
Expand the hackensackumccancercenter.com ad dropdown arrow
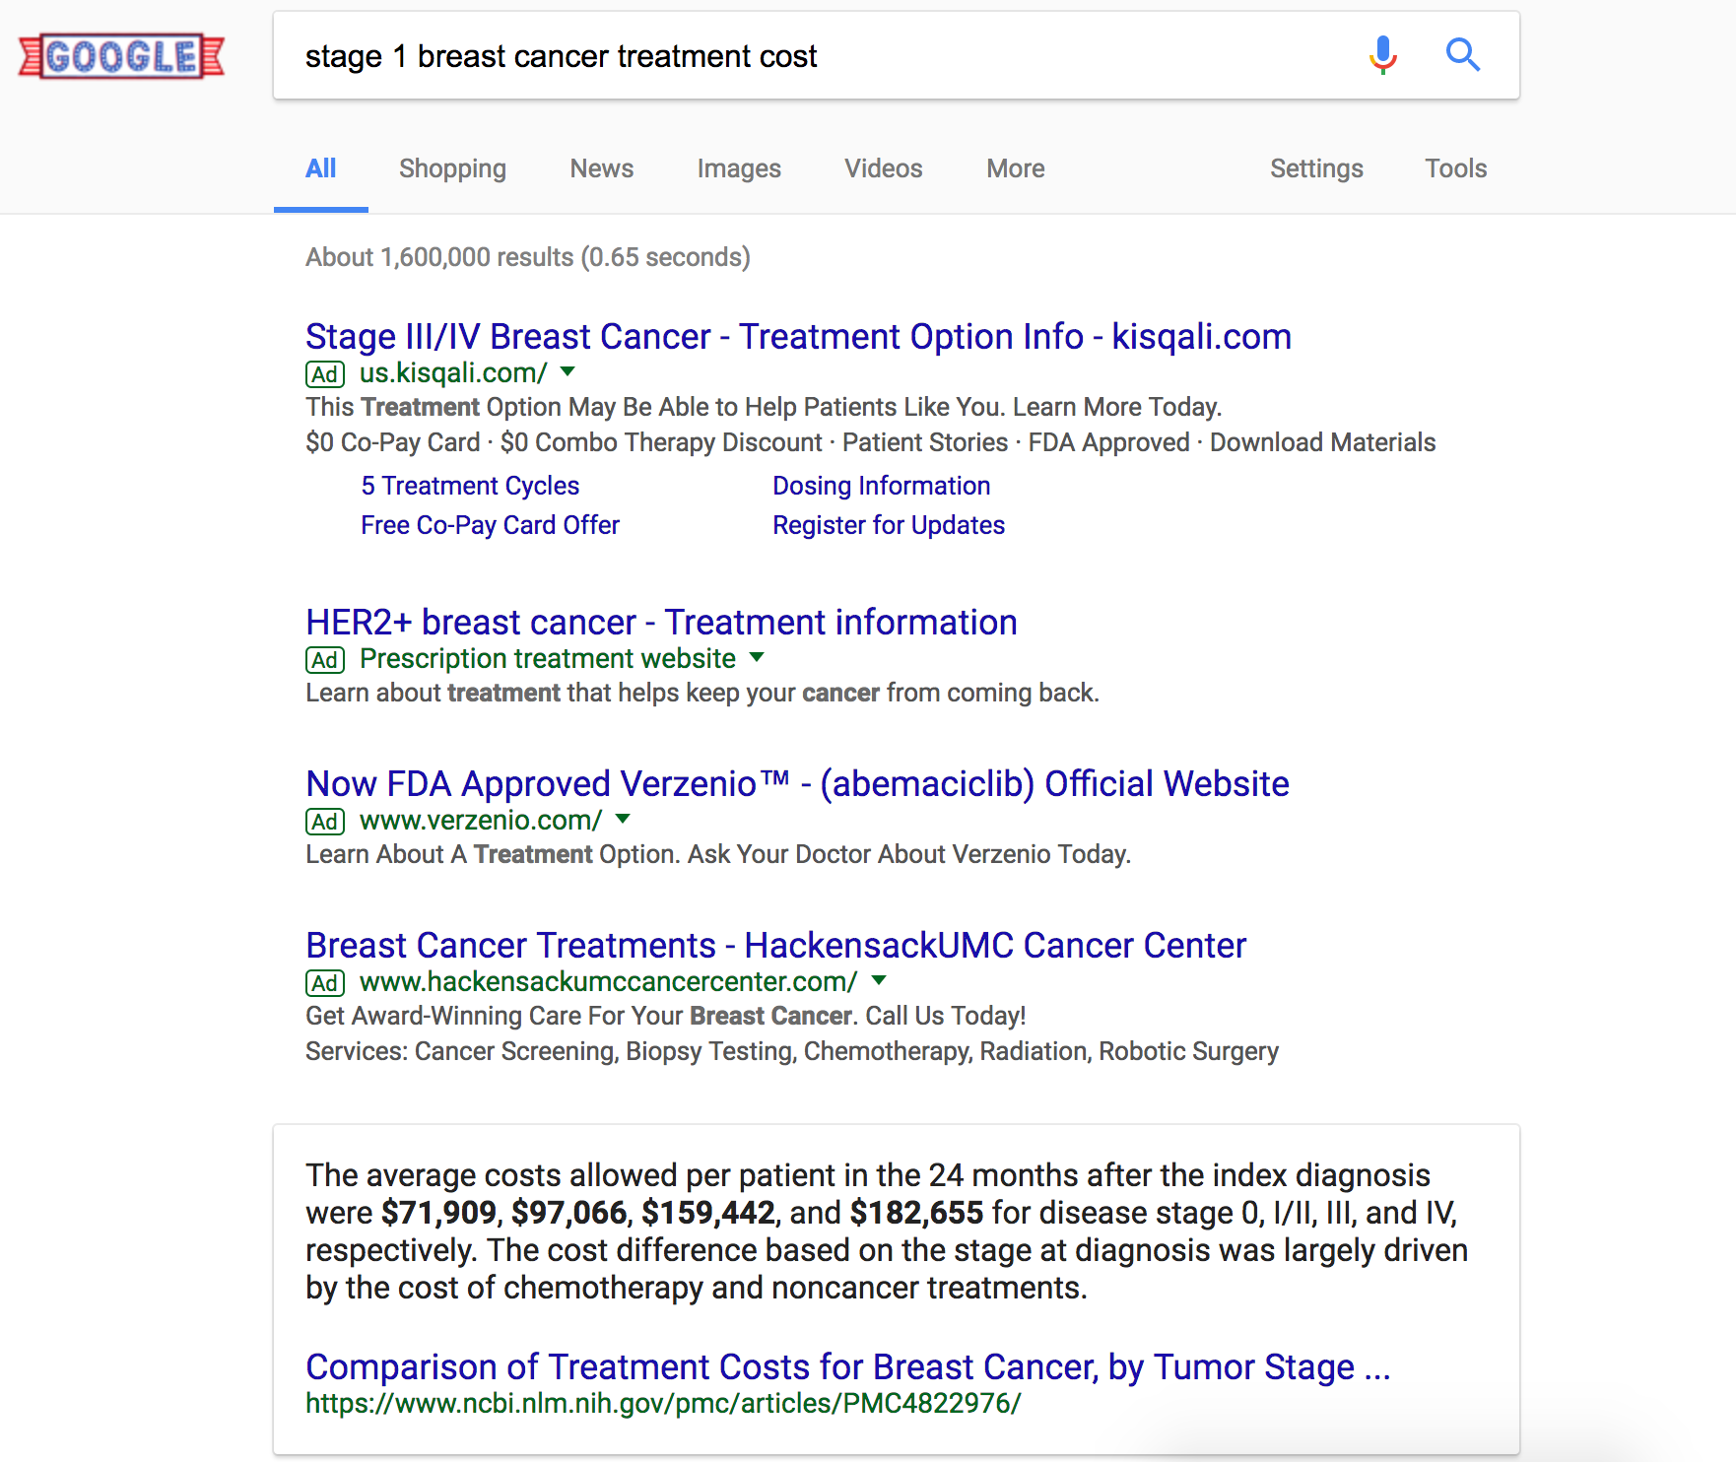click(880, 980)
